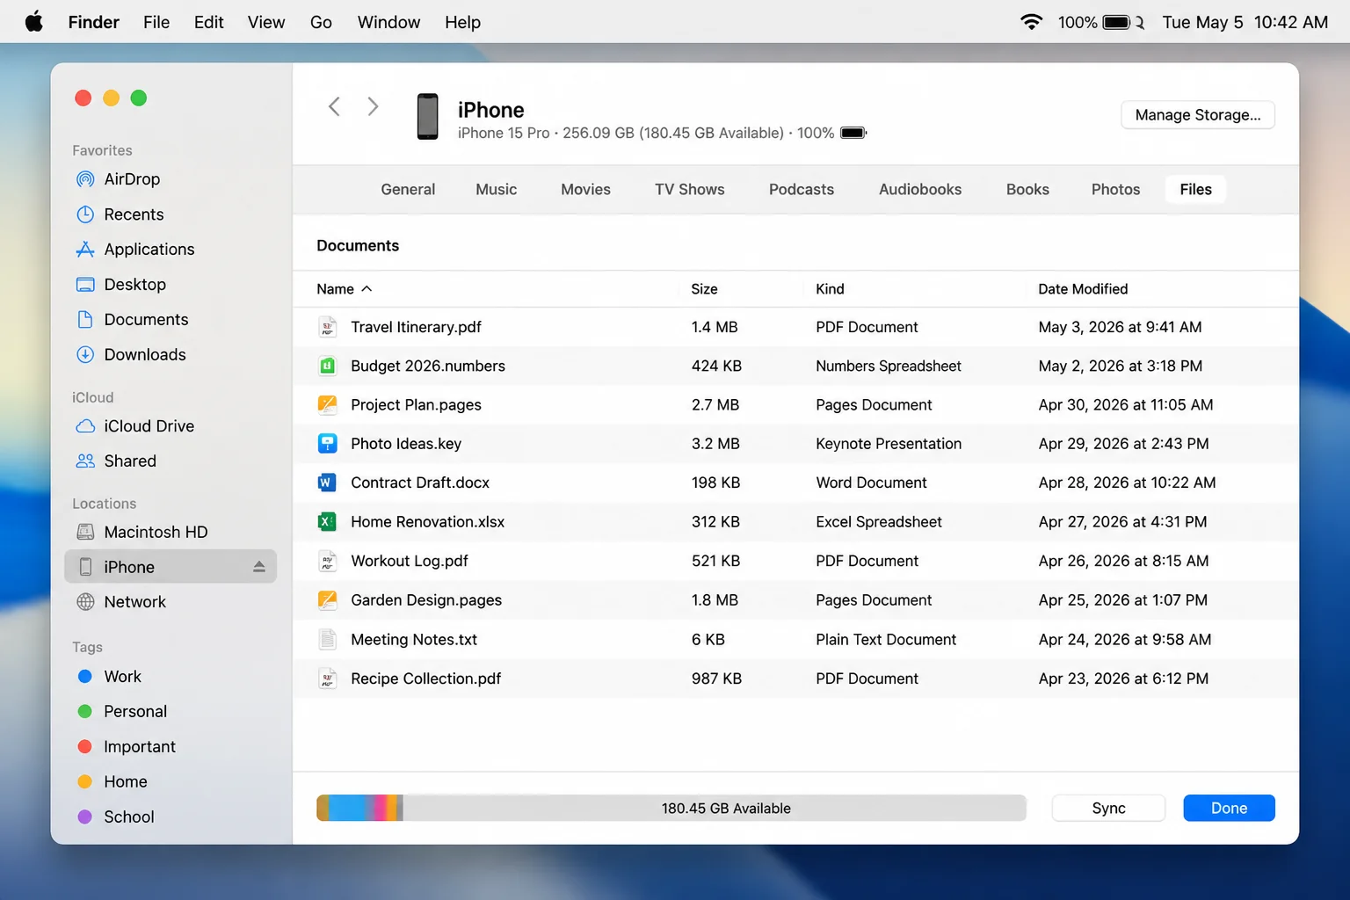The image size is (1350, 900).
Task: Click the Documents sidebar icon
Action: tap(85, 320)
